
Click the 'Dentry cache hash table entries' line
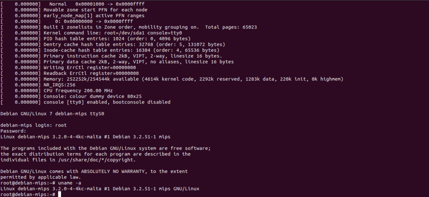coord(113,45)
